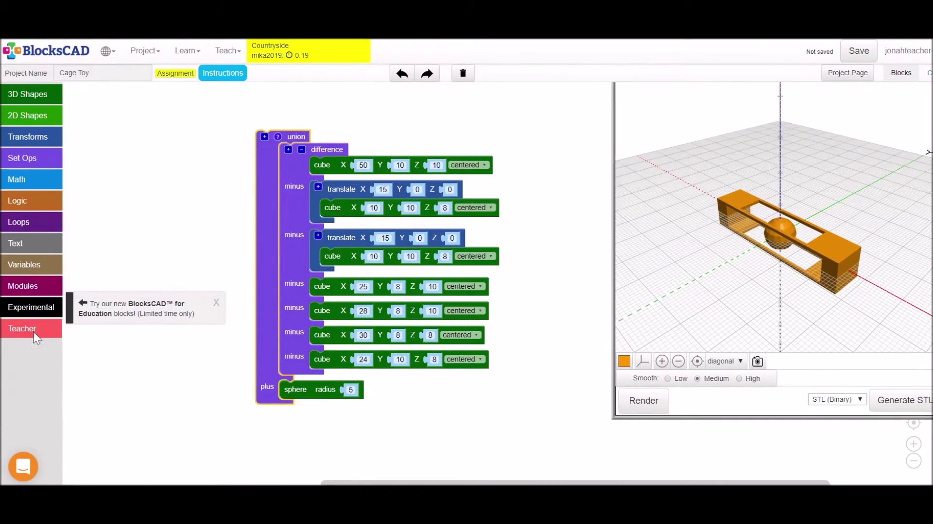Image resolution: width=933 pixels, height=524 pixels.
Task: Click the undo arrow icon
Action: (402, 73)
